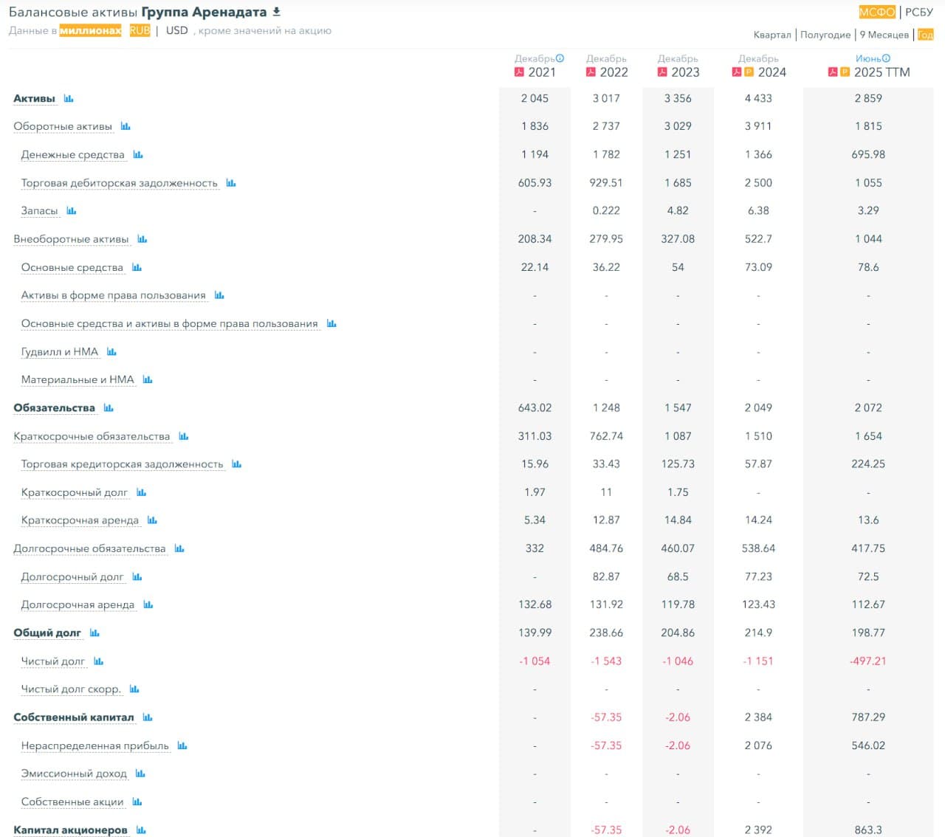Choose the 9 Месяцев period
945x837 pixels.
pos(884,35)
